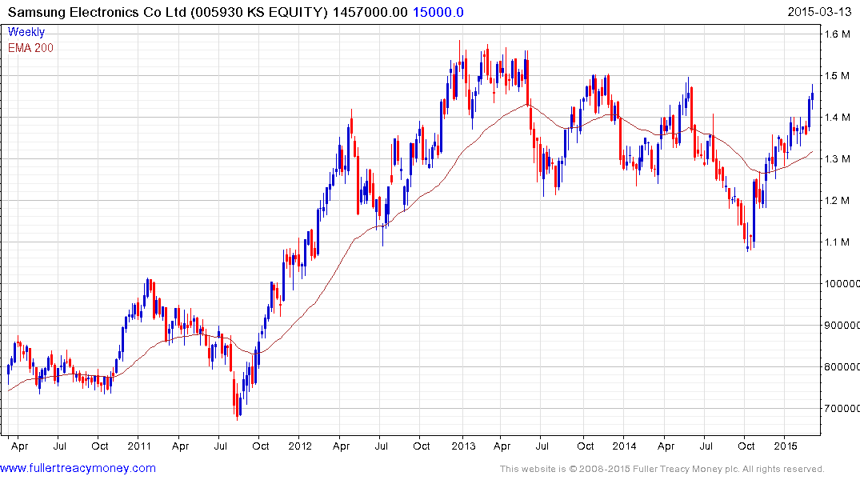
Task: Select the 2014 marker on time axis
Action: pyautogui.click(x=626, y=444)
